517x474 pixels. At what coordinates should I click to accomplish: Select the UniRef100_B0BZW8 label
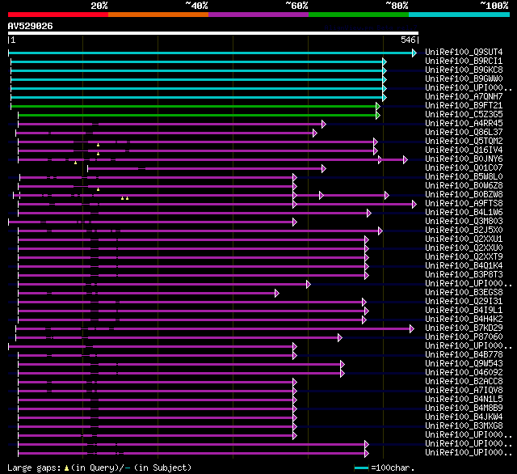coord(464,194)
